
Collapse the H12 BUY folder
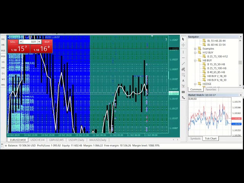point(195,53)
